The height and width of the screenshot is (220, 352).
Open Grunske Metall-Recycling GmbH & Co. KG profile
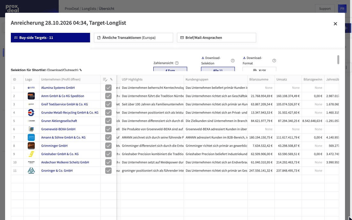(x=70, y=113)
